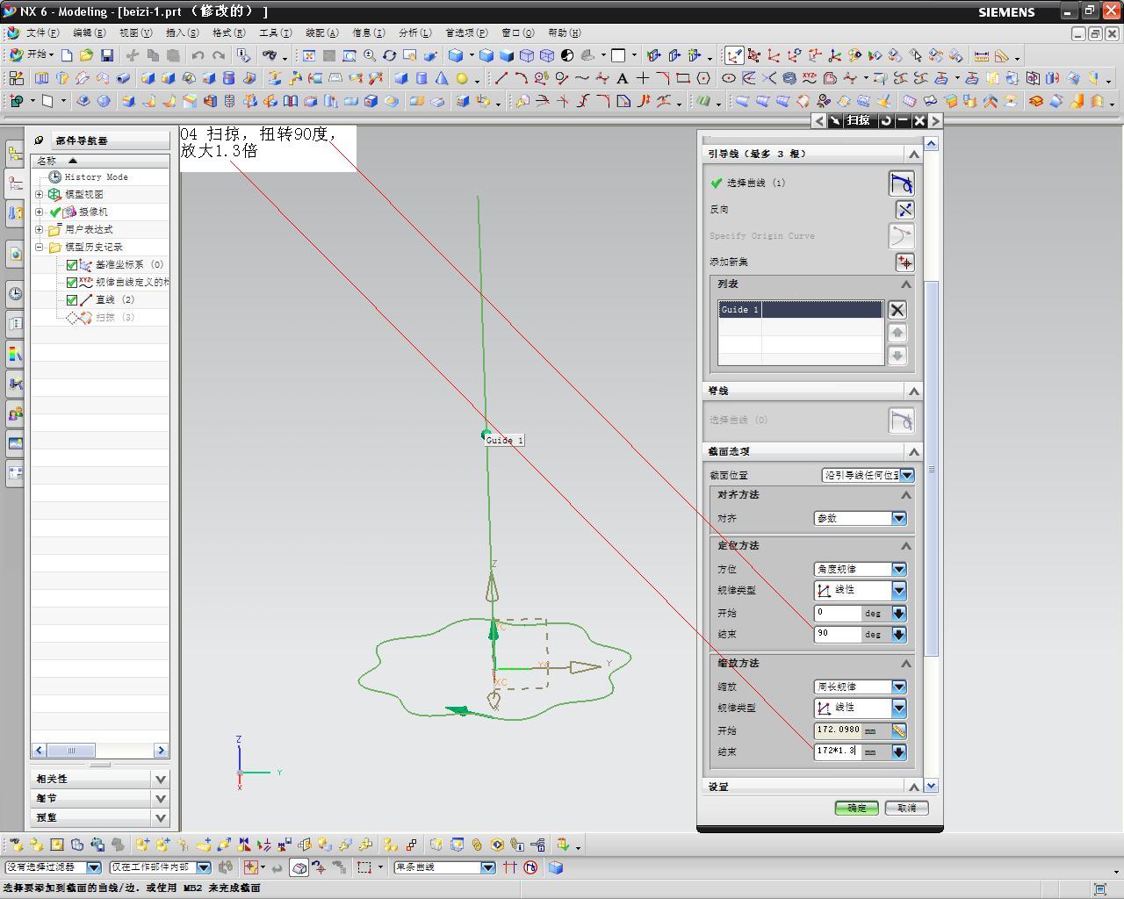Screen dimensions: 1124x899
Task: Click the angle end field showing 90
Action: [838, 634]
